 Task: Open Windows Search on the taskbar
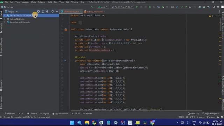point(79,122)
